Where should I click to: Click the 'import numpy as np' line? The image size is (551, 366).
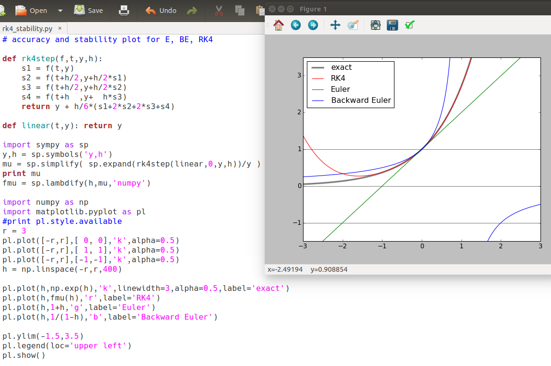(x=45, y=202)
